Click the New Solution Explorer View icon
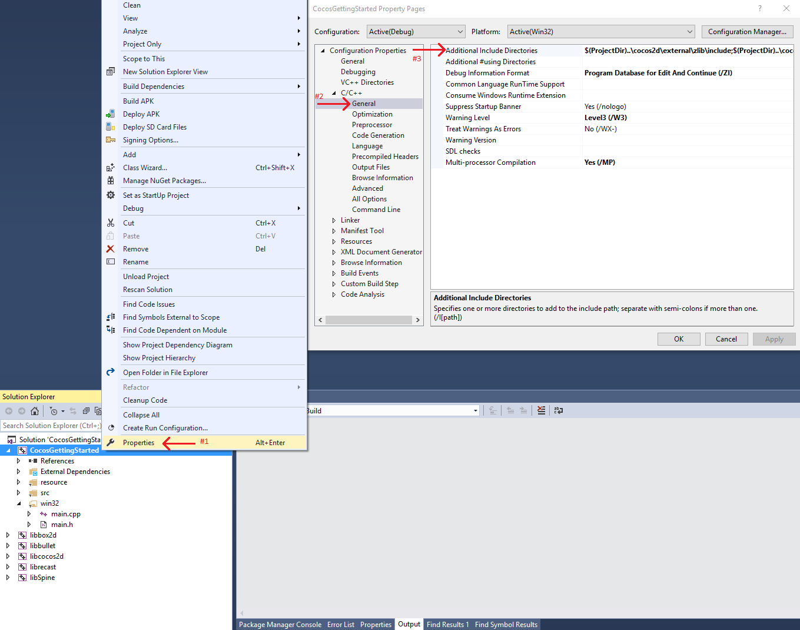 tap(111, 72)
